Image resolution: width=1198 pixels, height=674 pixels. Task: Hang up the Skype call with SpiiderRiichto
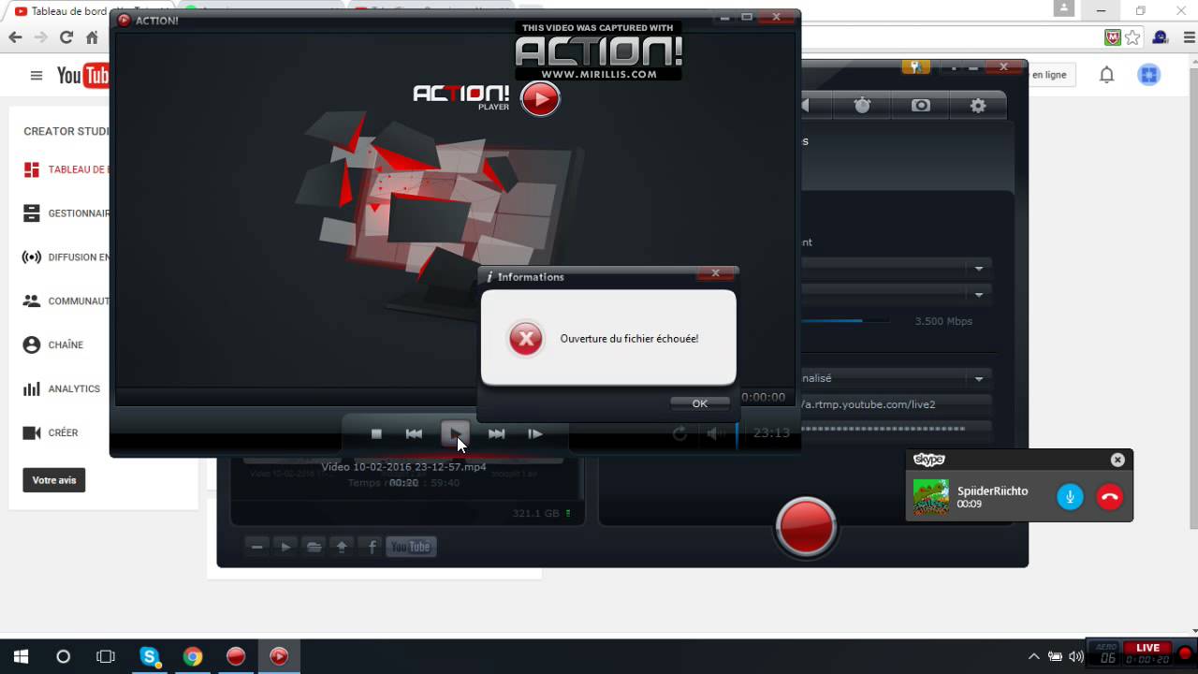tap(1110, 497)
